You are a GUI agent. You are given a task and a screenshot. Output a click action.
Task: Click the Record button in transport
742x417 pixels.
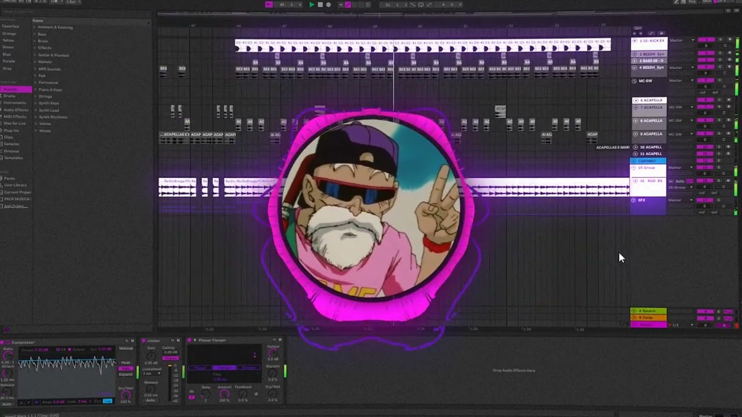click(328, 5)
